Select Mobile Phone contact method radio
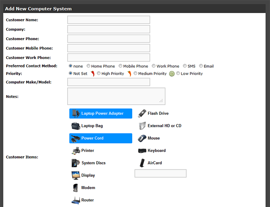The image size is (270, 207). [120, 66]
